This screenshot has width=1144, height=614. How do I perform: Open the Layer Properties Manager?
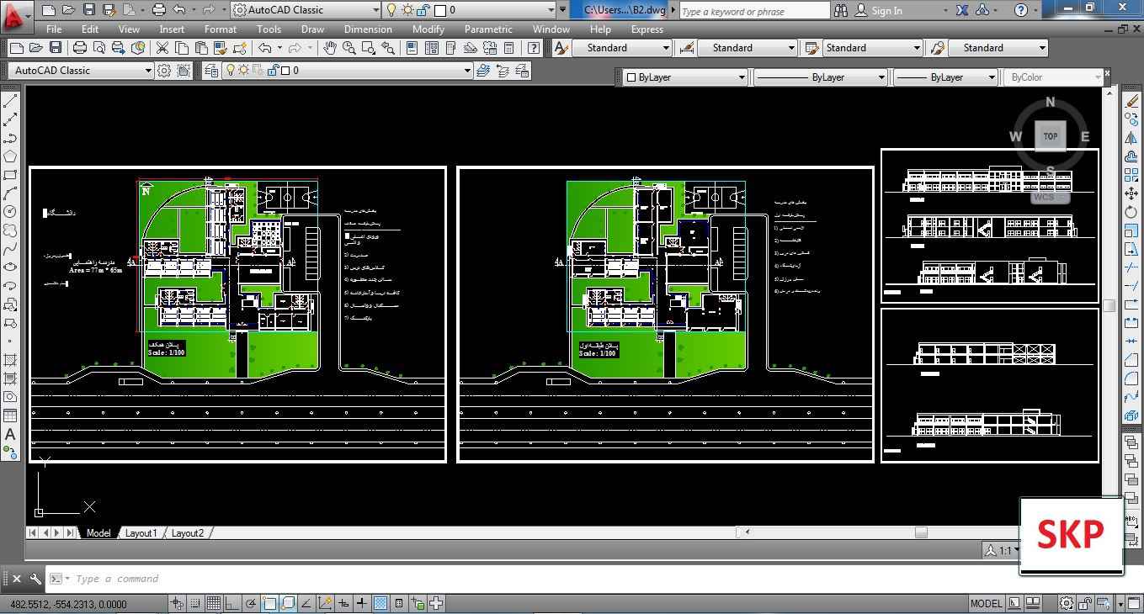(211, 71)
